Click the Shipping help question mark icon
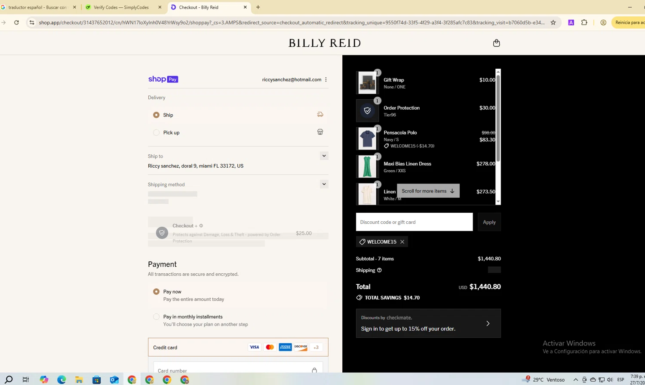Viewport: 645px width, 385px height. click(x=379, y=270)
